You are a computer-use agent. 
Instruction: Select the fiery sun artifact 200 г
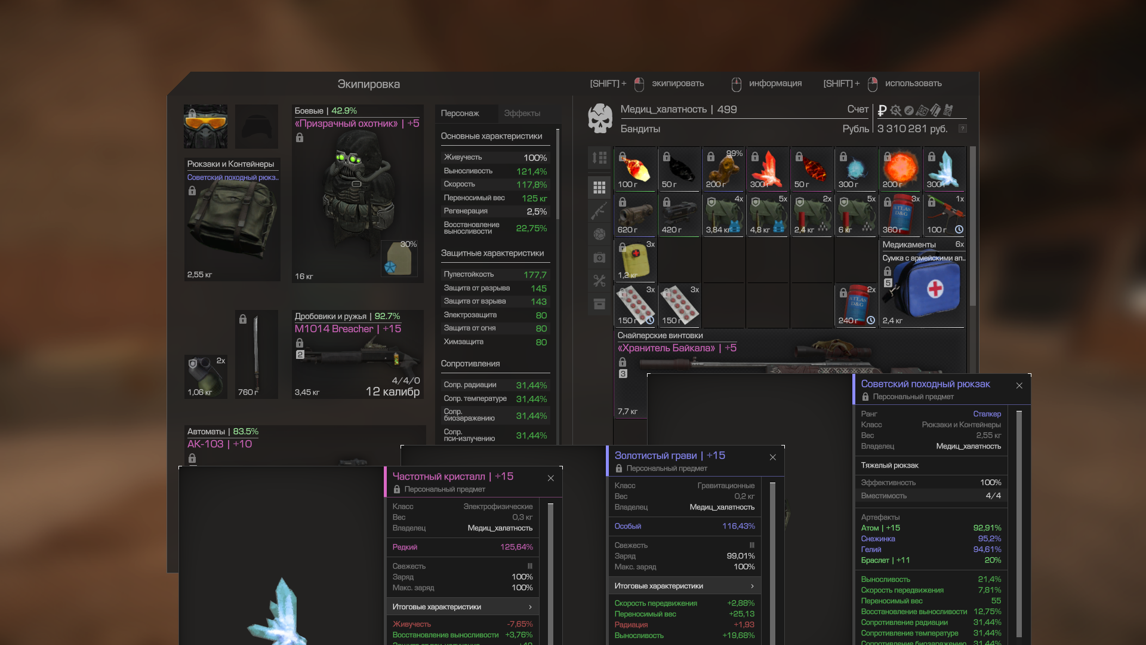point(900,169)
